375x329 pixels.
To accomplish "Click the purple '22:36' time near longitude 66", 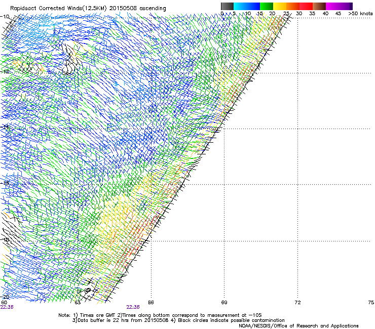I will tap(133, 307).
